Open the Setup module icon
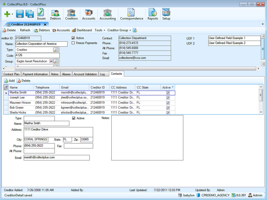 [166, 14]
